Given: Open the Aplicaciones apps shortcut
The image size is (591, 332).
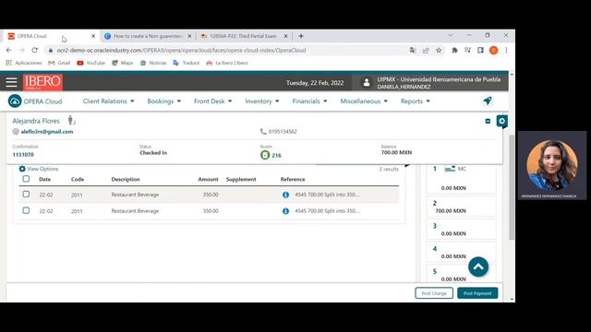Looking at the screenshot, I should [24, 63].
